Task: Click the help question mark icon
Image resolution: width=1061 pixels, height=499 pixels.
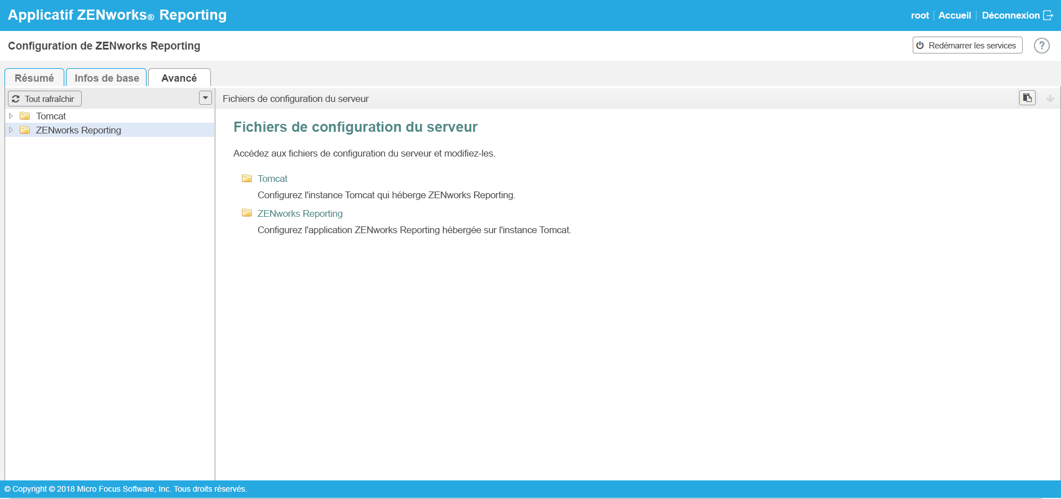Action: 1041,46
